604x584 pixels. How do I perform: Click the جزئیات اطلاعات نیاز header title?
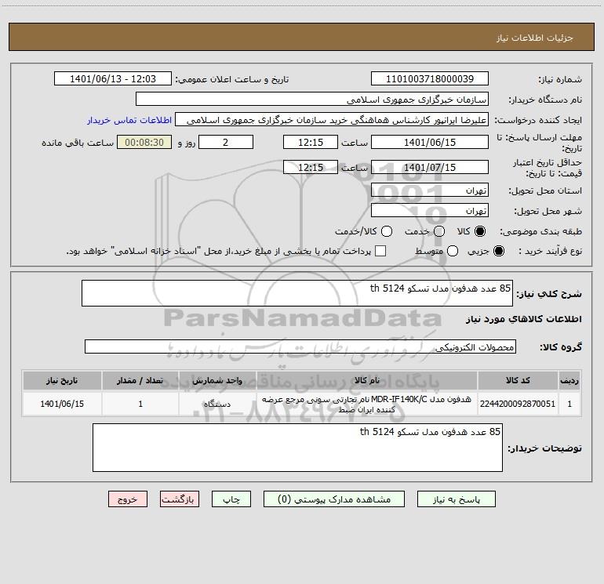(x=534, y=38)
